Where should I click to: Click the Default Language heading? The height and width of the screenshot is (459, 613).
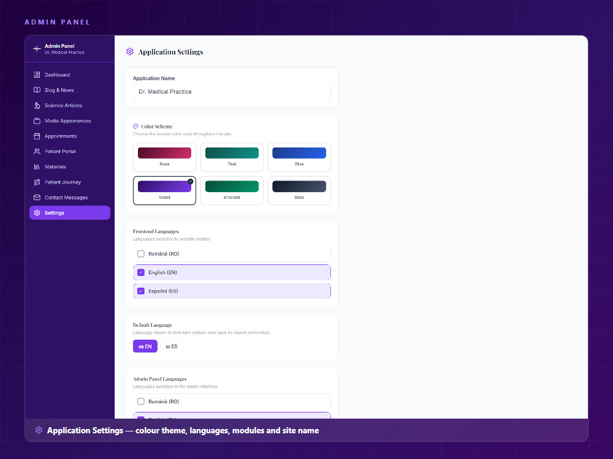(x=152, y=325)
